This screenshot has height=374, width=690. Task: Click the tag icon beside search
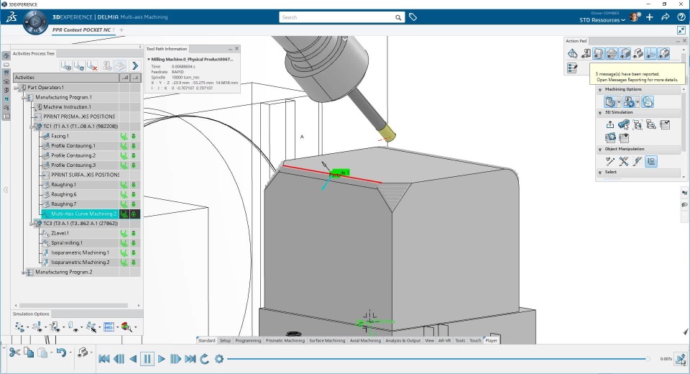tap(413, 17)
